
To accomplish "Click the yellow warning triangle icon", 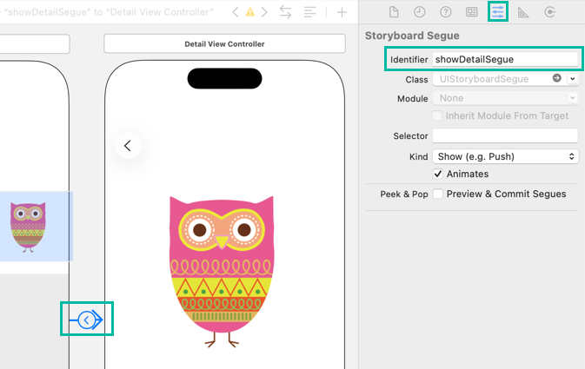I will click(250, 12).
